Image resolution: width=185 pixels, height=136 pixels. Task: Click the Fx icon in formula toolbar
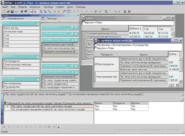point(4,127)
